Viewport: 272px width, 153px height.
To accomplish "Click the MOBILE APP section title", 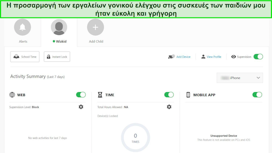I will tap(204, 95).
